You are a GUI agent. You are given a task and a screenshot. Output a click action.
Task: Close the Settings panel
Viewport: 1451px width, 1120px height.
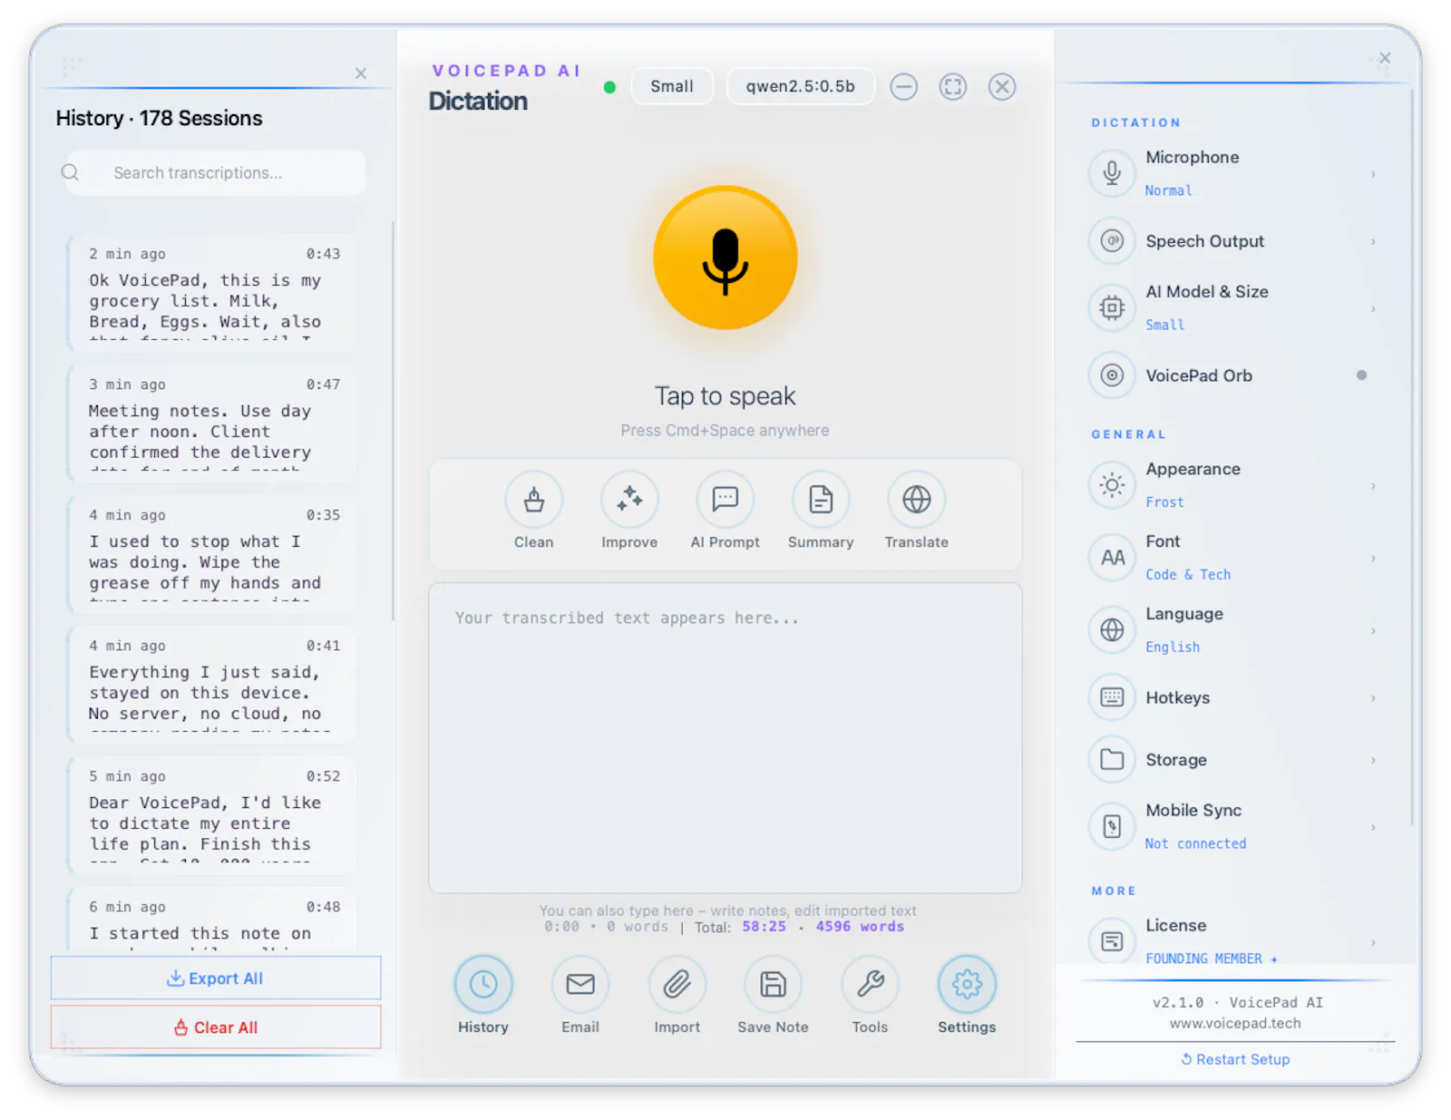point(1385,58)
